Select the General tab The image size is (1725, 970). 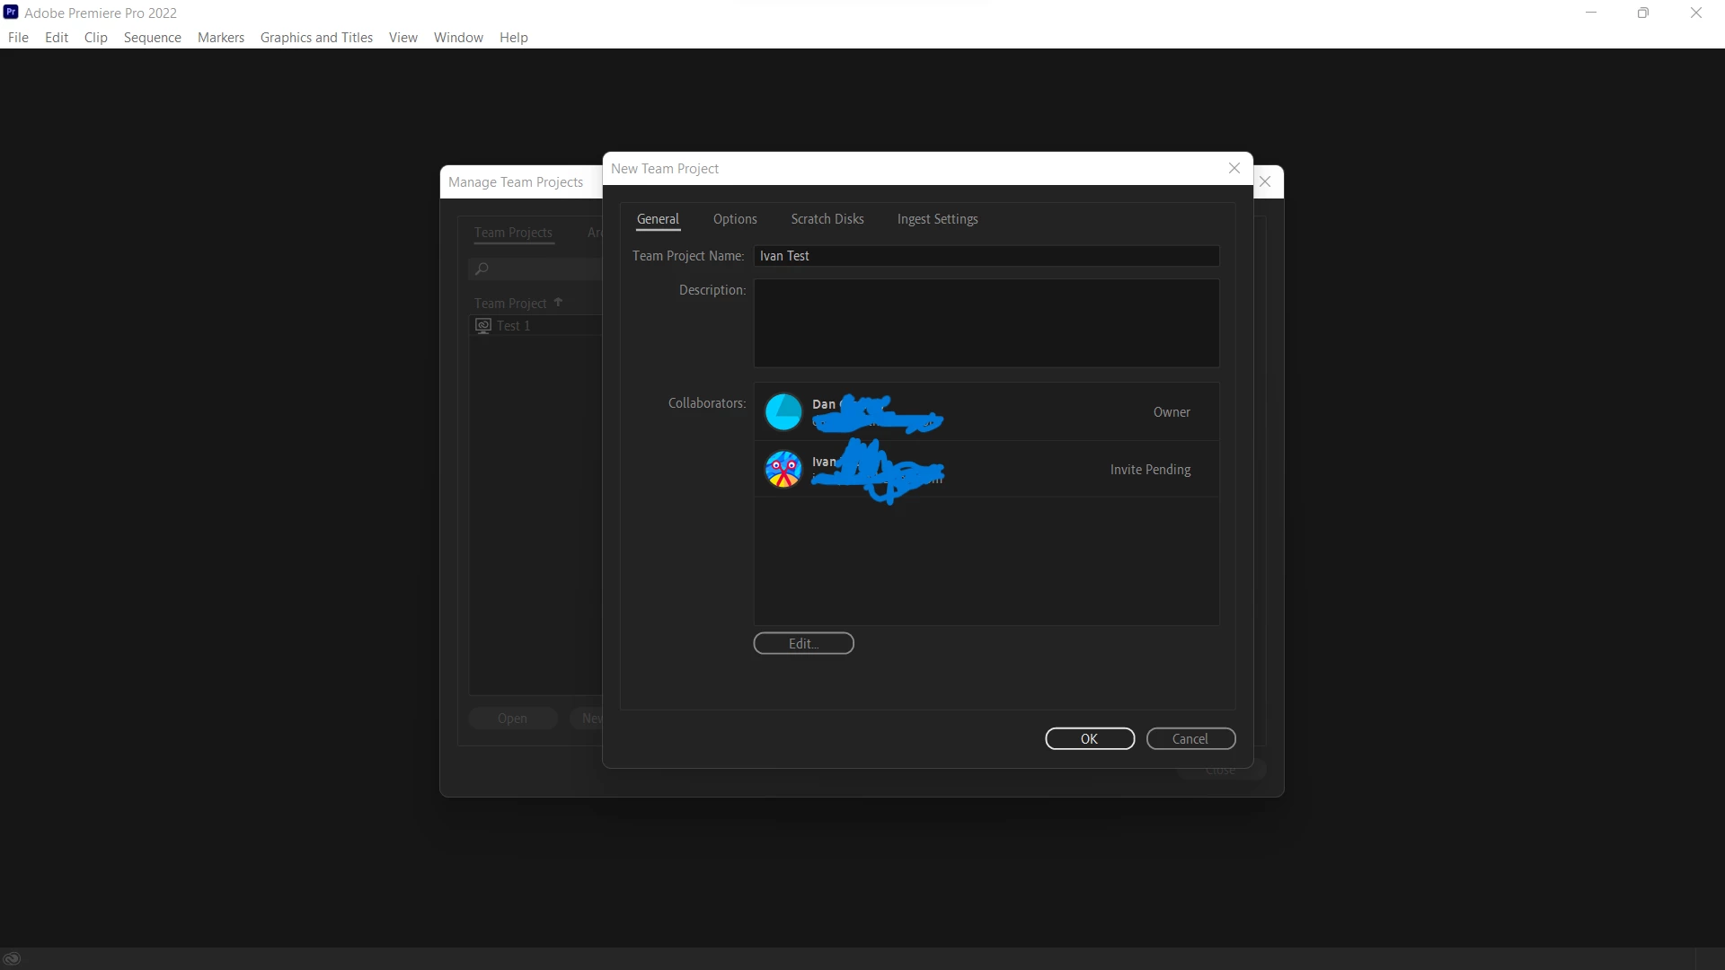(658, 219)
